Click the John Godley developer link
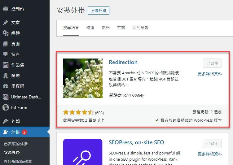 click(133, 95)
